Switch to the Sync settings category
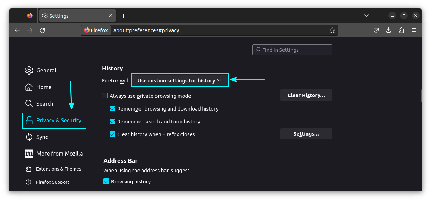The width and height of the screenshot is (431, 201). 37,137
